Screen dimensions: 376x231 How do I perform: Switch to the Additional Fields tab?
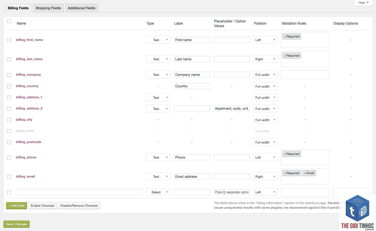[82, 8]
